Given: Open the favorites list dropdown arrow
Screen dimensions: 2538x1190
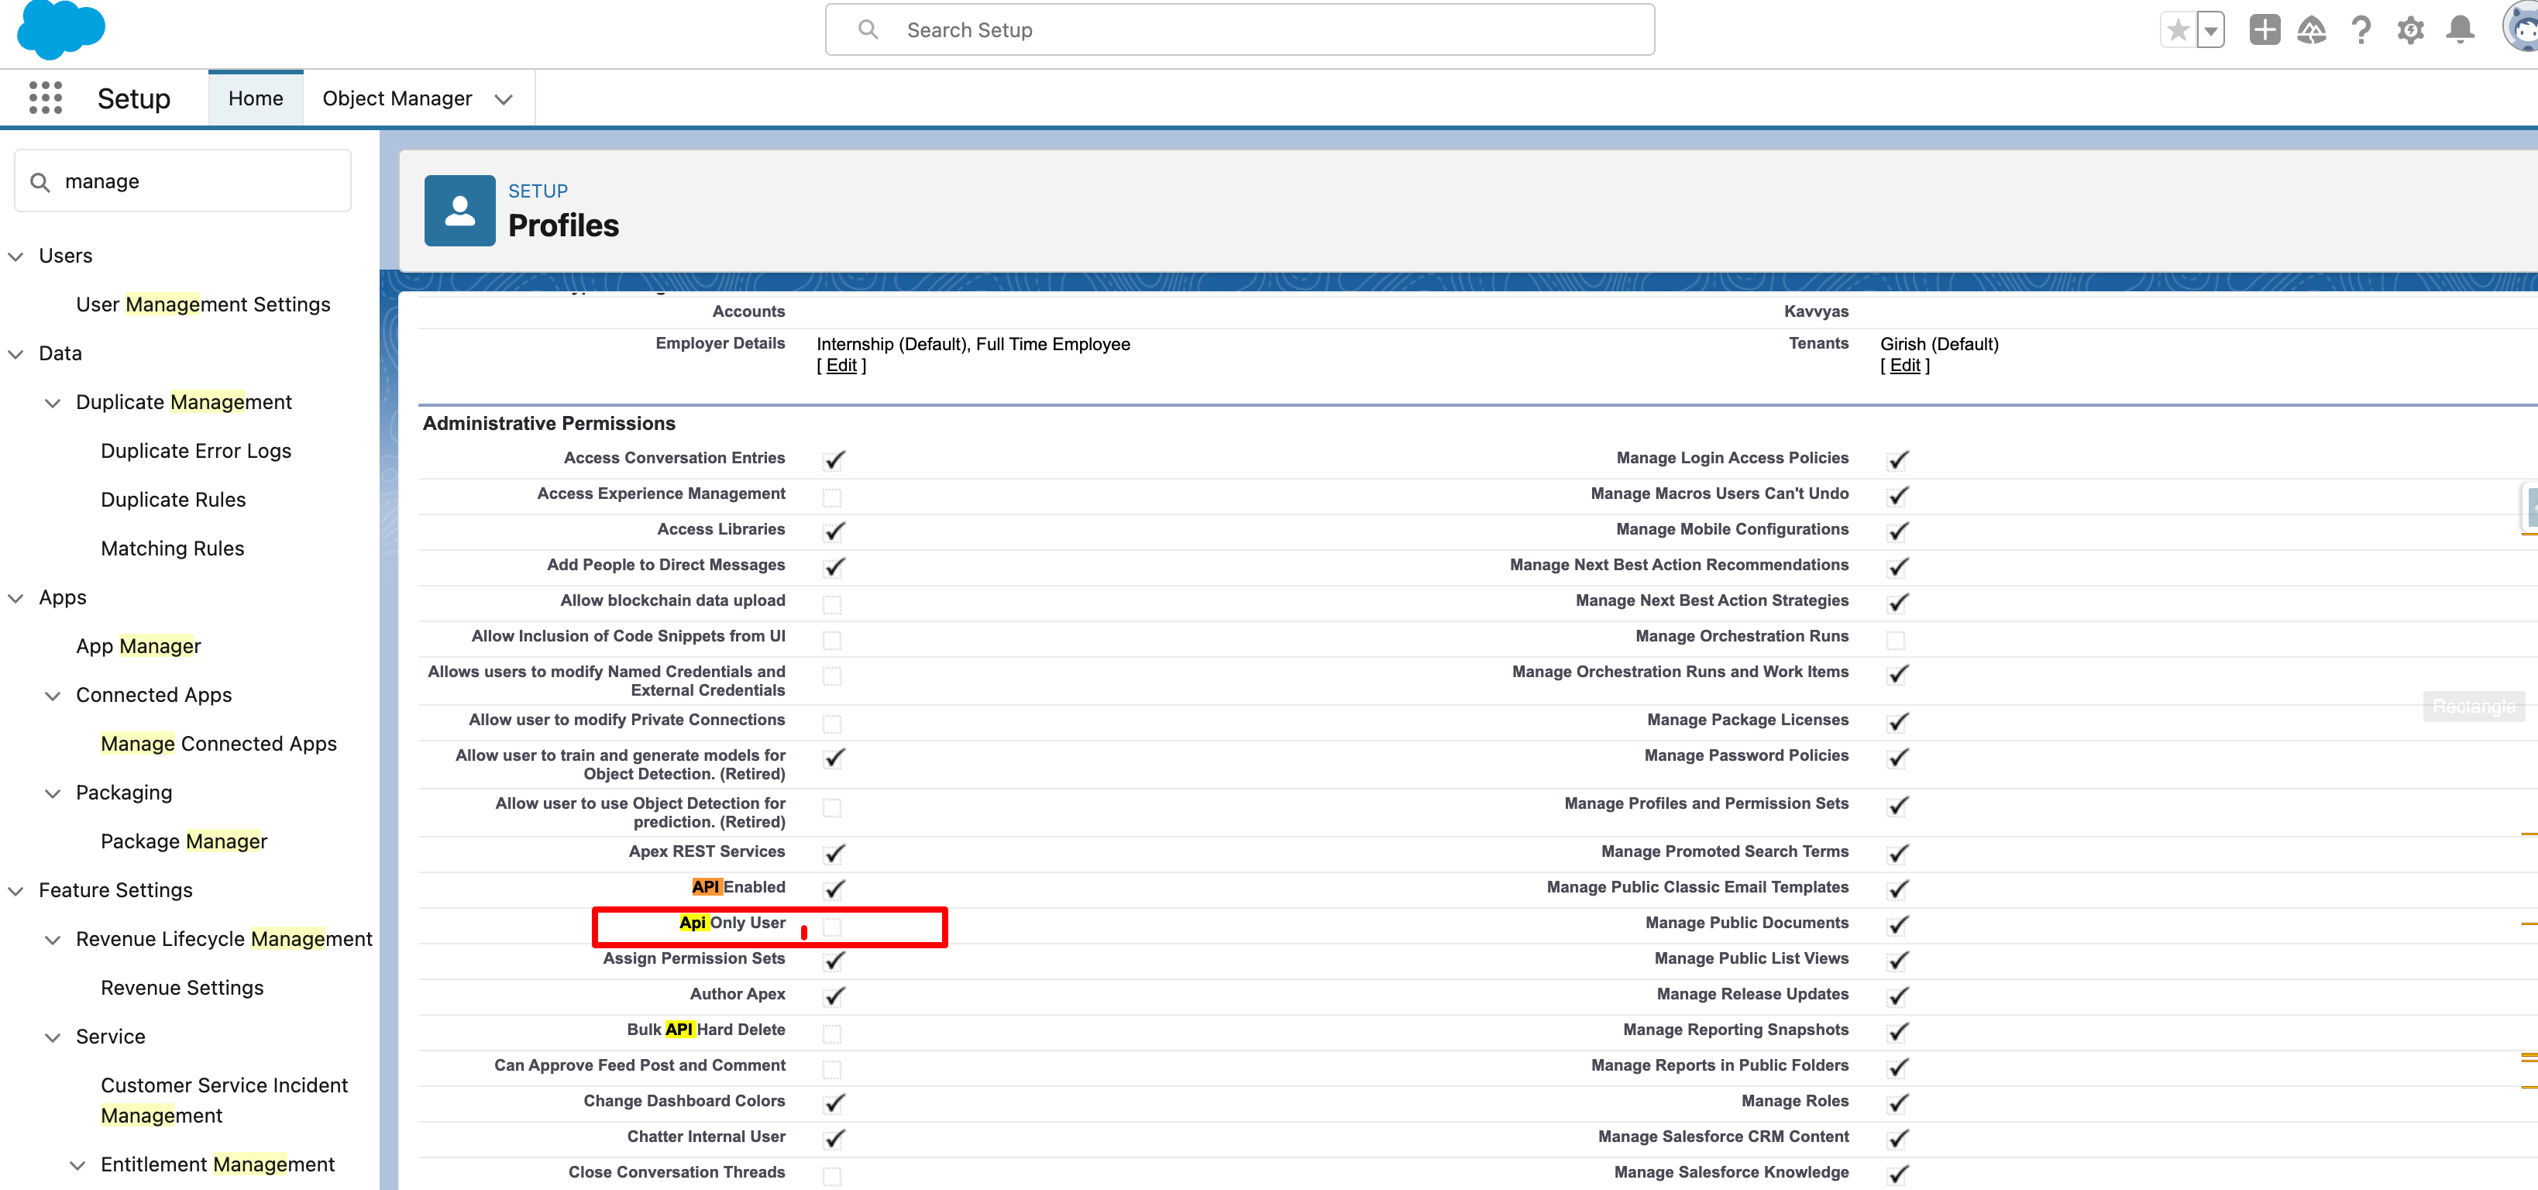Looking at the screenshot, I should tap(2211, 30).
